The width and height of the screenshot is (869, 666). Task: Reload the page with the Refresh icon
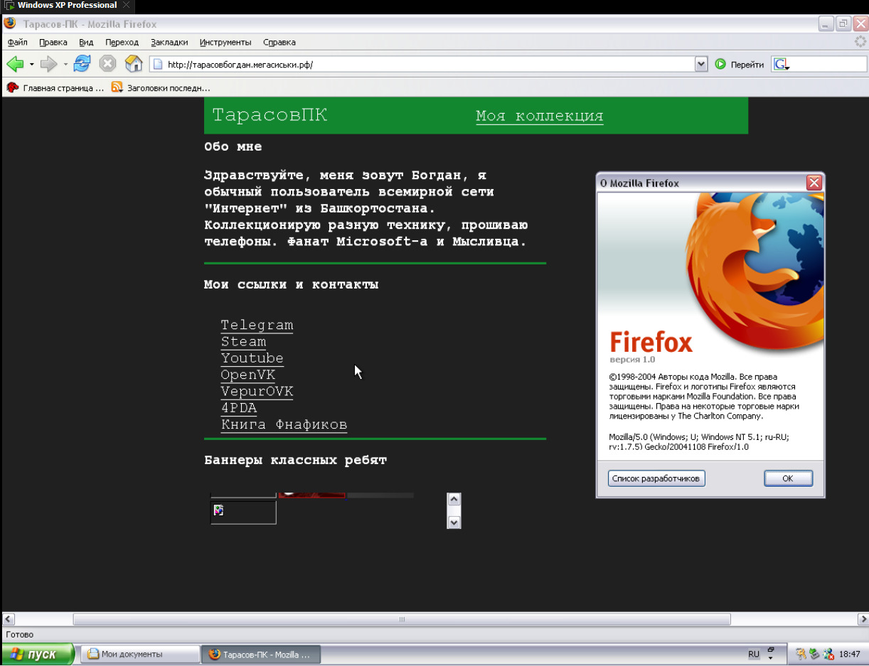pos(82,65)
